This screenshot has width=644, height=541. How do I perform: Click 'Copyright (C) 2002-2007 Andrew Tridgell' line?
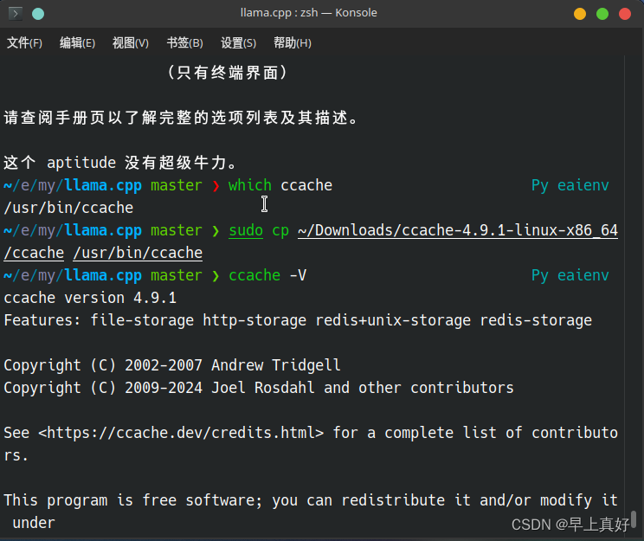172,365
